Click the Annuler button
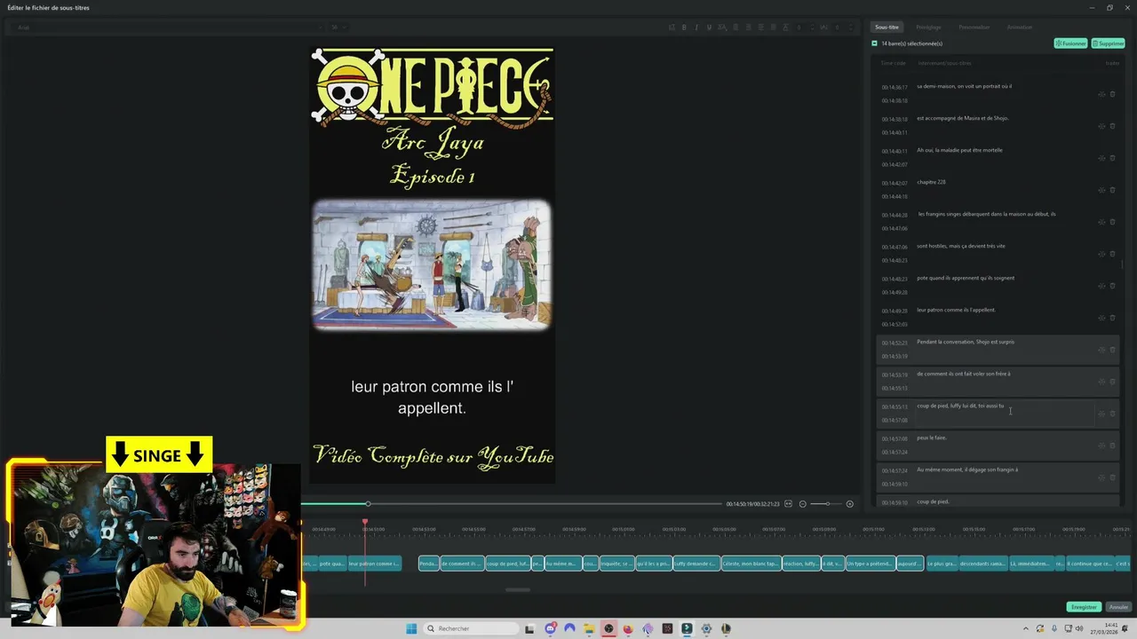The width and height of the screenshot is (1137, 639). (x=1118, y=607)
